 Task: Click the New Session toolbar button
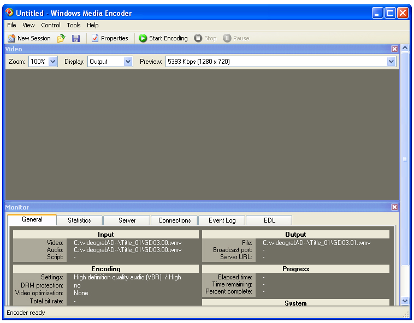click(x=29, y=38)
